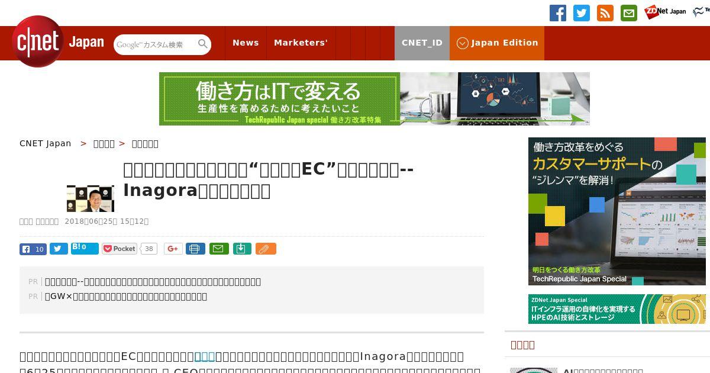Open the second PR link mentioning GW

click(126, 296)
